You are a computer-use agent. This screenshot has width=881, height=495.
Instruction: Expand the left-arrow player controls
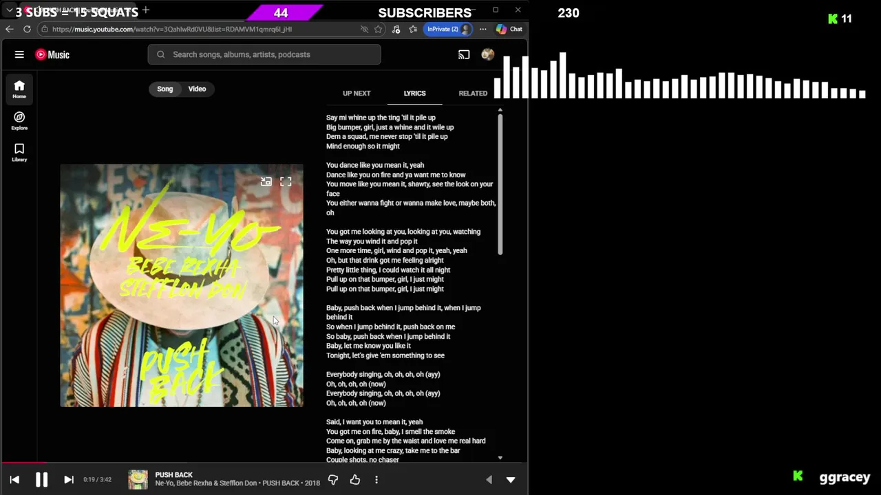point(489,480)
